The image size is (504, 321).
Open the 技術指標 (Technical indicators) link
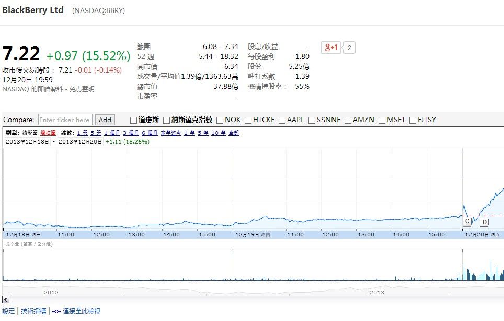tap(33, 311)
